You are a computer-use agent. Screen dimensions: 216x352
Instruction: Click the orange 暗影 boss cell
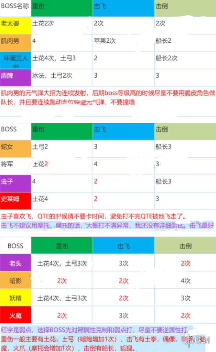point(15,280)
